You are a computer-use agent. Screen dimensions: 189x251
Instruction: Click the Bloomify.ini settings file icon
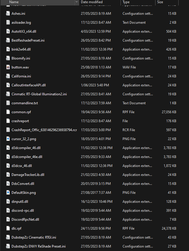(x=8, y=58)
